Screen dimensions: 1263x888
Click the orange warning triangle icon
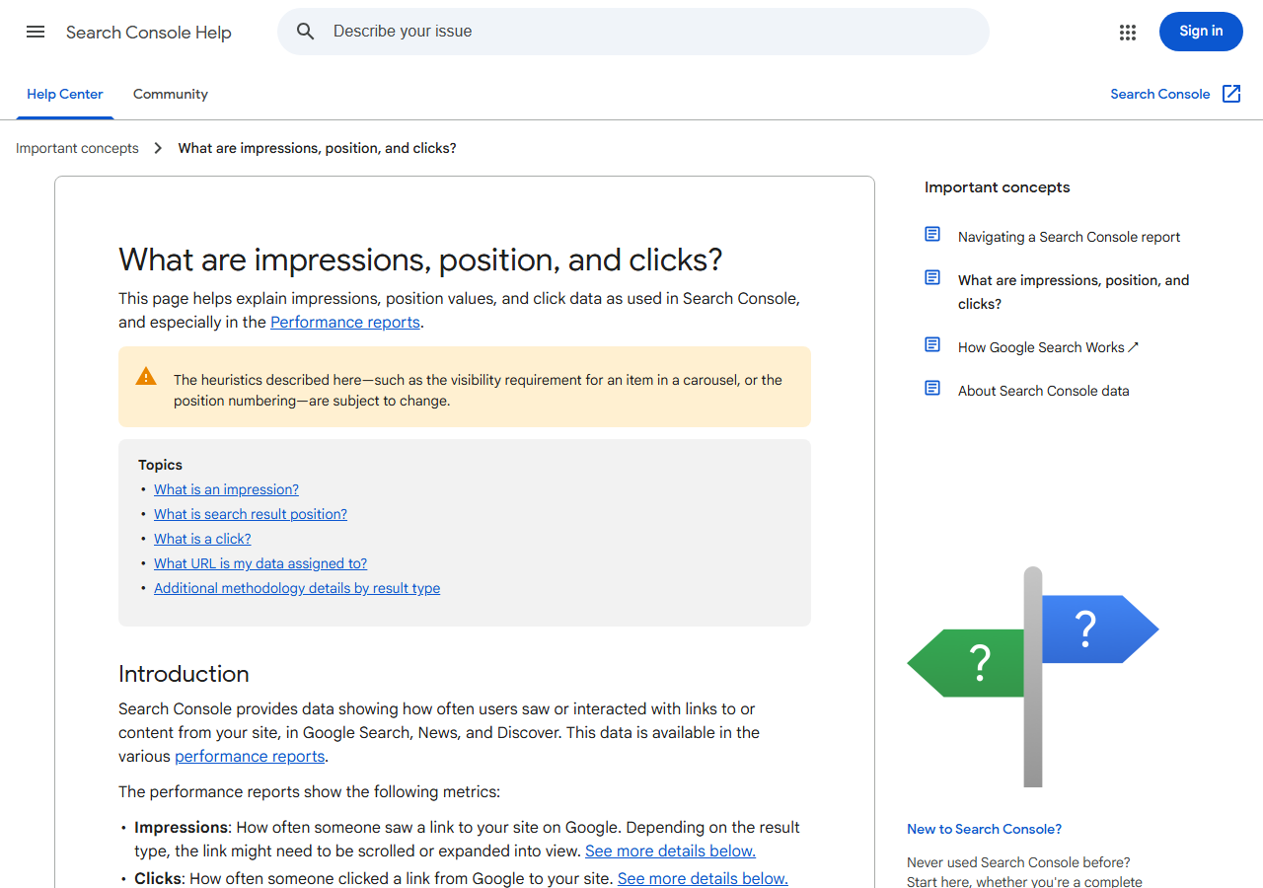coord(146,376)
